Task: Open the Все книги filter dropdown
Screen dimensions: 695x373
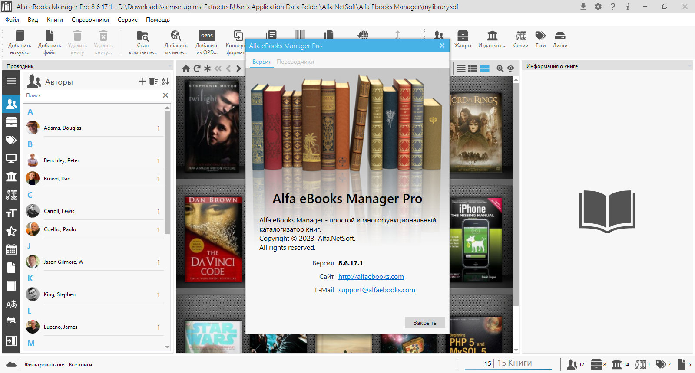Action: tap(80, 365)
